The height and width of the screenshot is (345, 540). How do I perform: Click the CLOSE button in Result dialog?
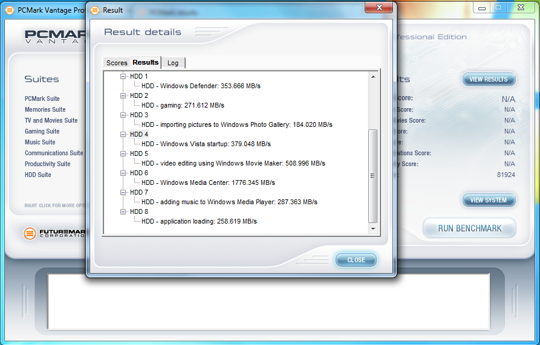point(356,260)
